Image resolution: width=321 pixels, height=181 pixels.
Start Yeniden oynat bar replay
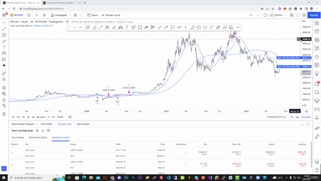click(111, 15)
